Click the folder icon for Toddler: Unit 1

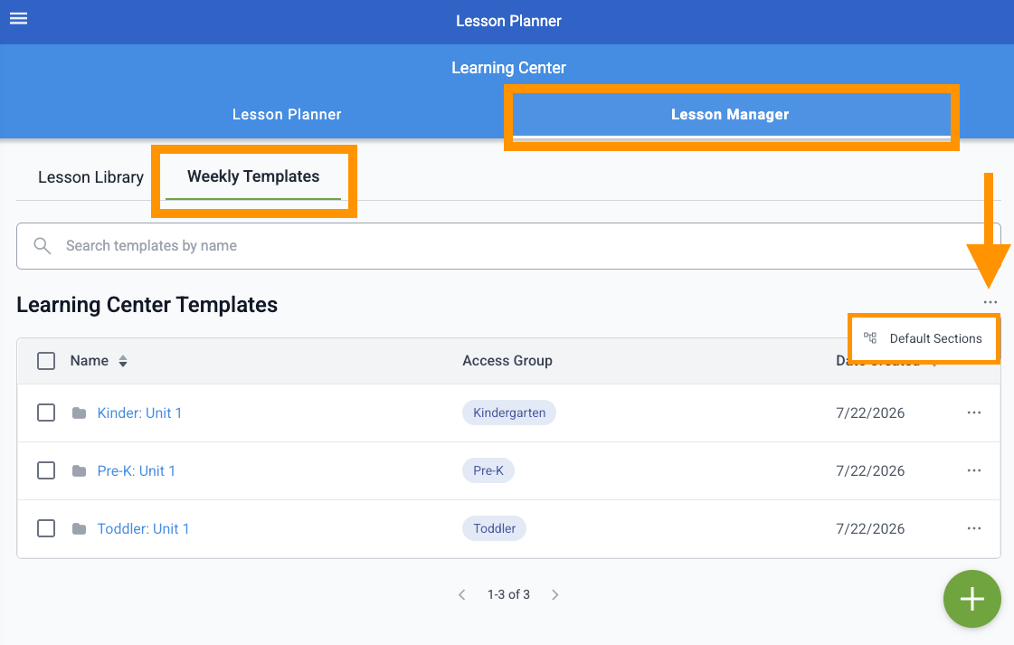pyautogui.click(x=79, y=528)
